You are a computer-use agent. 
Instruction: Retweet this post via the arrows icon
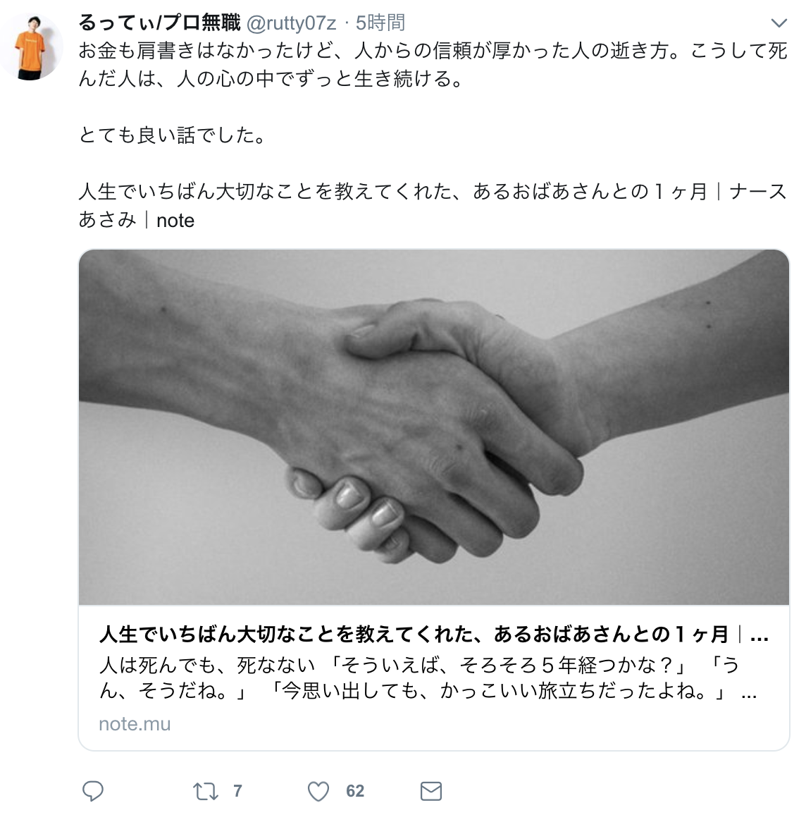[x=205, y=791]
